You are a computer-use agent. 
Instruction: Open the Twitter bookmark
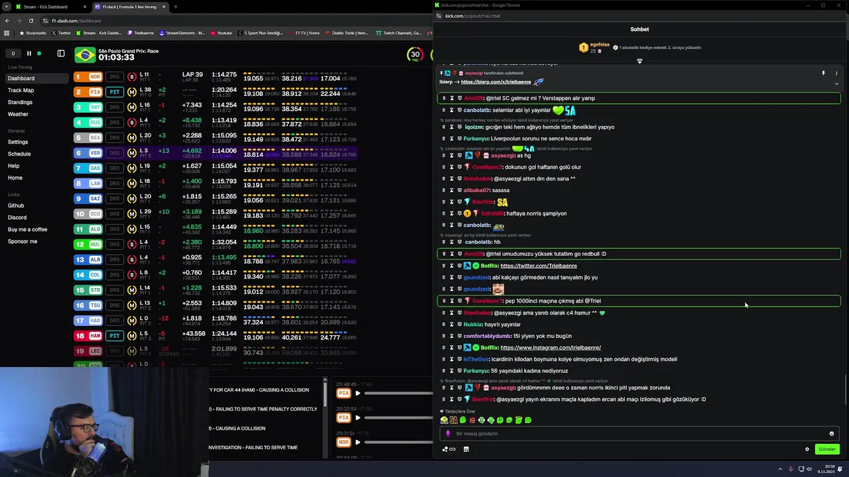point(61,32)
